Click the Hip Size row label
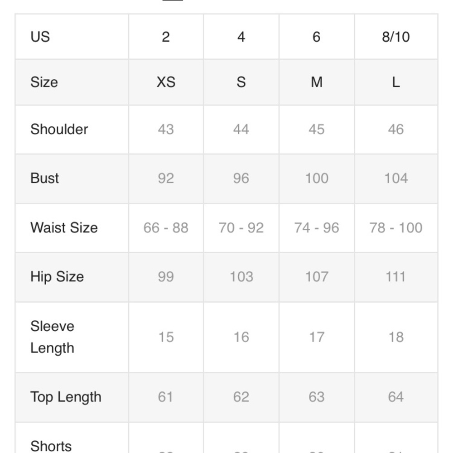The height and width of the screenshot is (453, 453). [57, 276]
